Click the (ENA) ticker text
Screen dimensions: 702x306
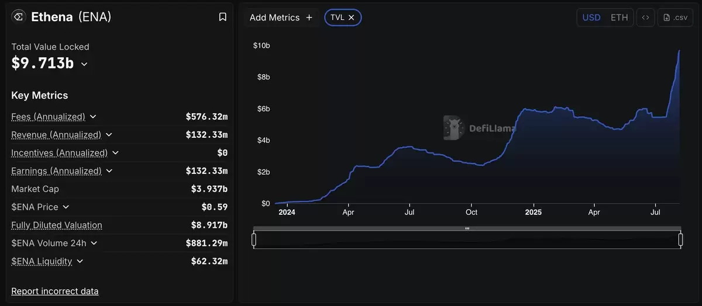[x=95, y=17]
